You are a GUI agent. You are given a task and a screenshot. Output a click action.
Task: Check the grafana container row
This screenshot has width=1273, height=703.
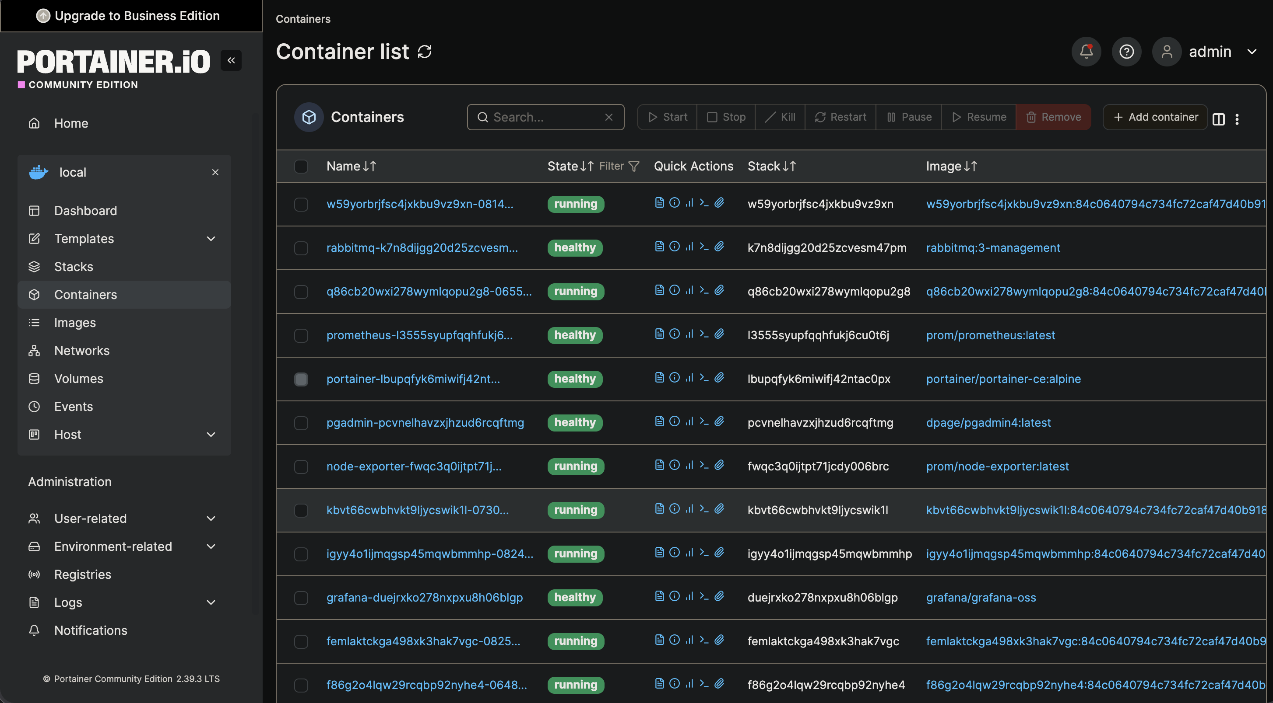click(301, 597)
